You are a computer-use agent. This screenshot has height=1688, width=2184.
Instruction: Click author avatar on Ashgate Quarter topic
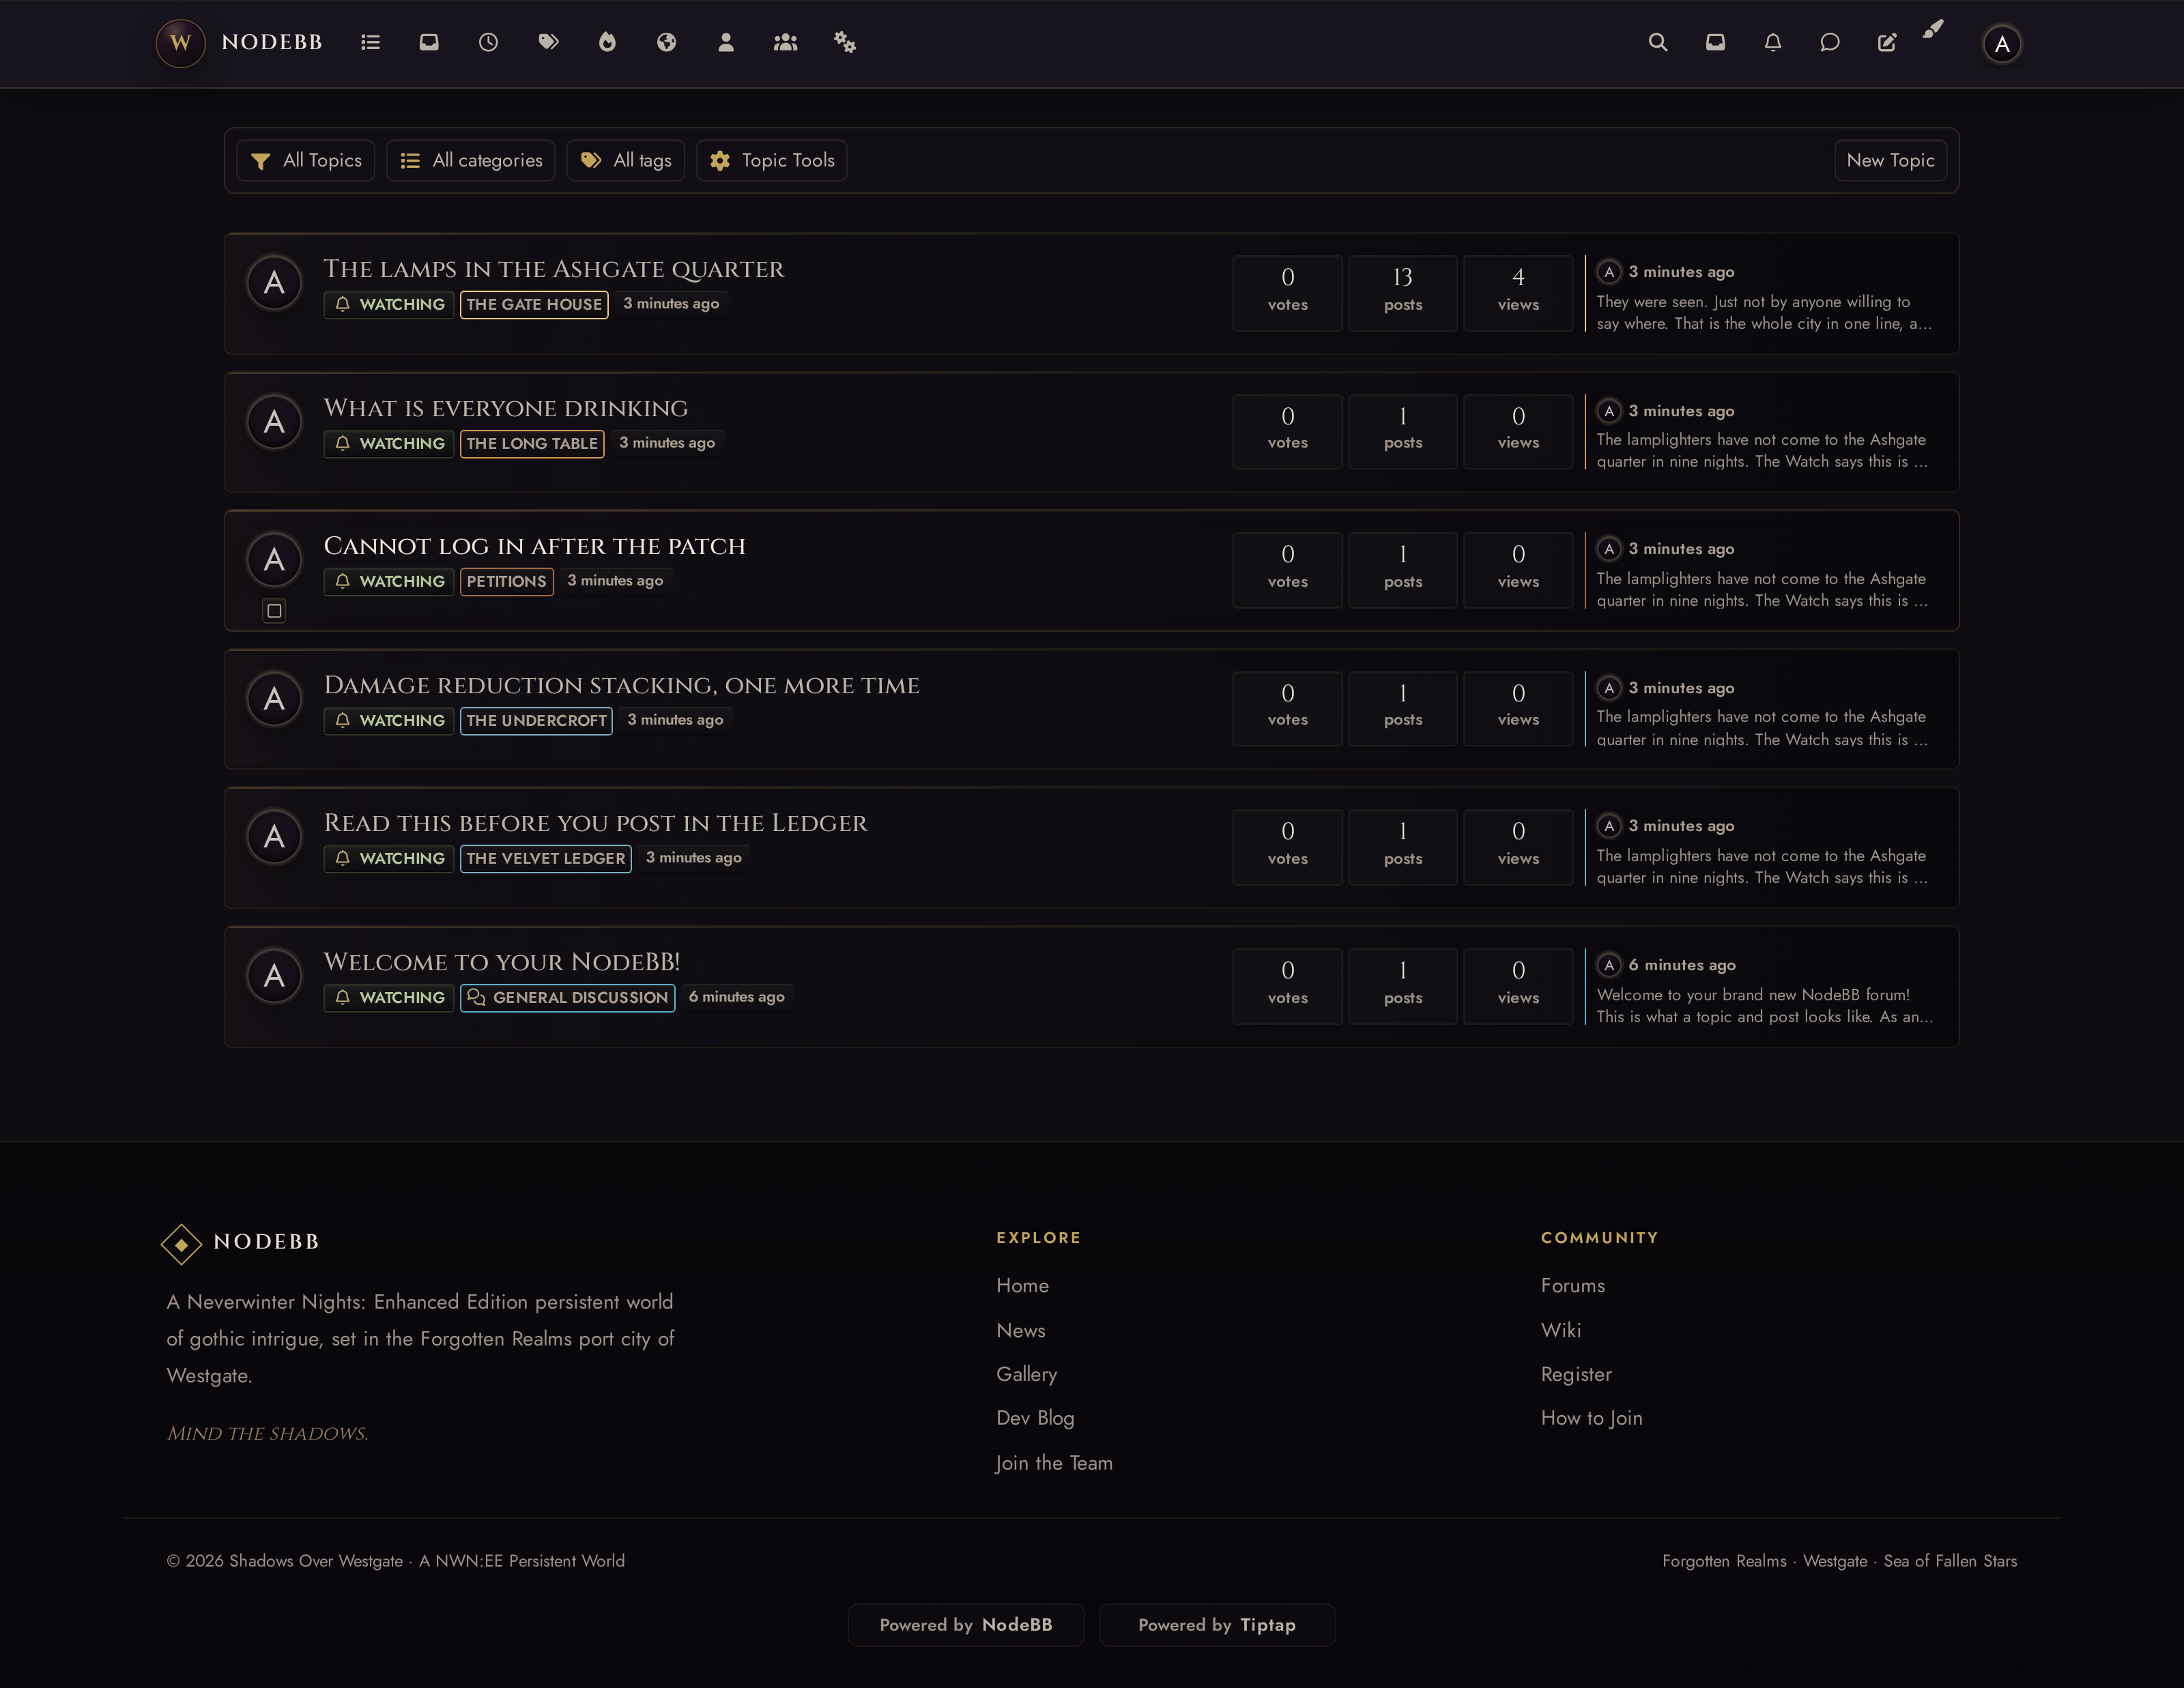click(x=274, y=283)
